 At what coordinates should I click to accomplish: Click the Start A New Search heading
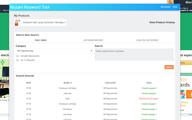pos(27,35)
